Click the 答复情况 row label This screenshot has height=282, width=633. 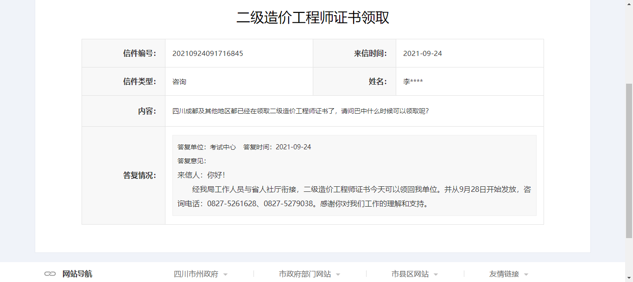(x=139, y=176)
